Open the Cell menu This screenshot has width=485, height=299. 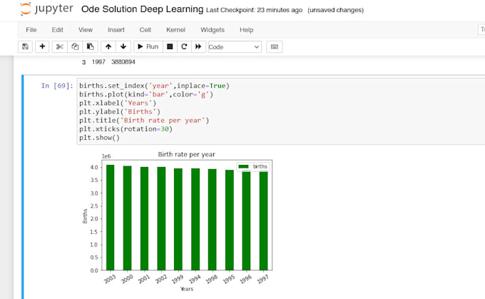pos(145,30)
